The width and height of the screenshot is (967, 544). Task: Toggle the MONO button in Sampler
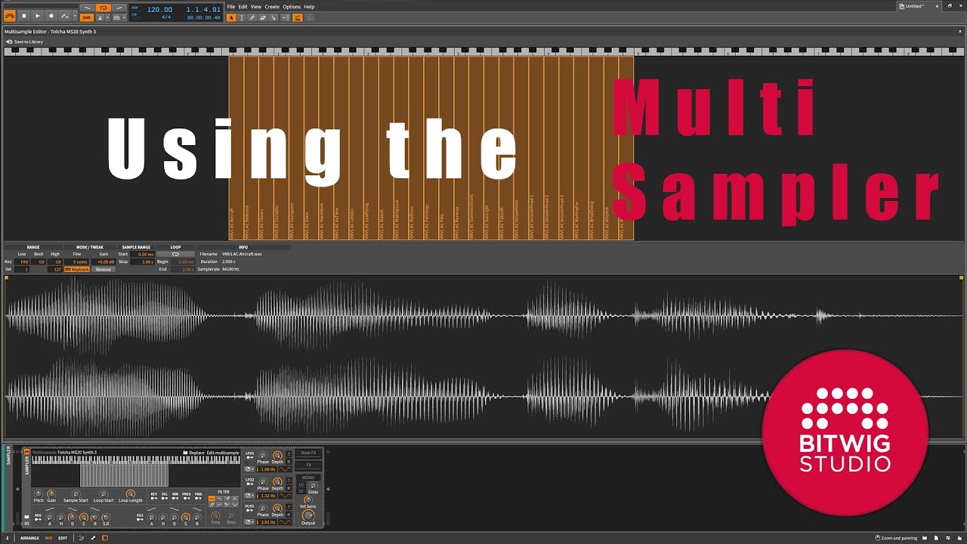coord(308,478)
